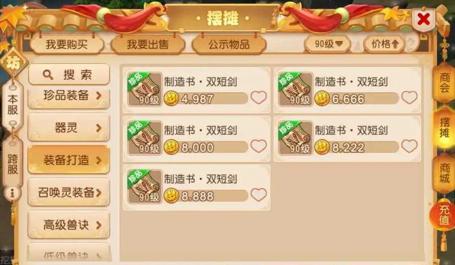Open the 商城 lantern on the right

point(444,173)
